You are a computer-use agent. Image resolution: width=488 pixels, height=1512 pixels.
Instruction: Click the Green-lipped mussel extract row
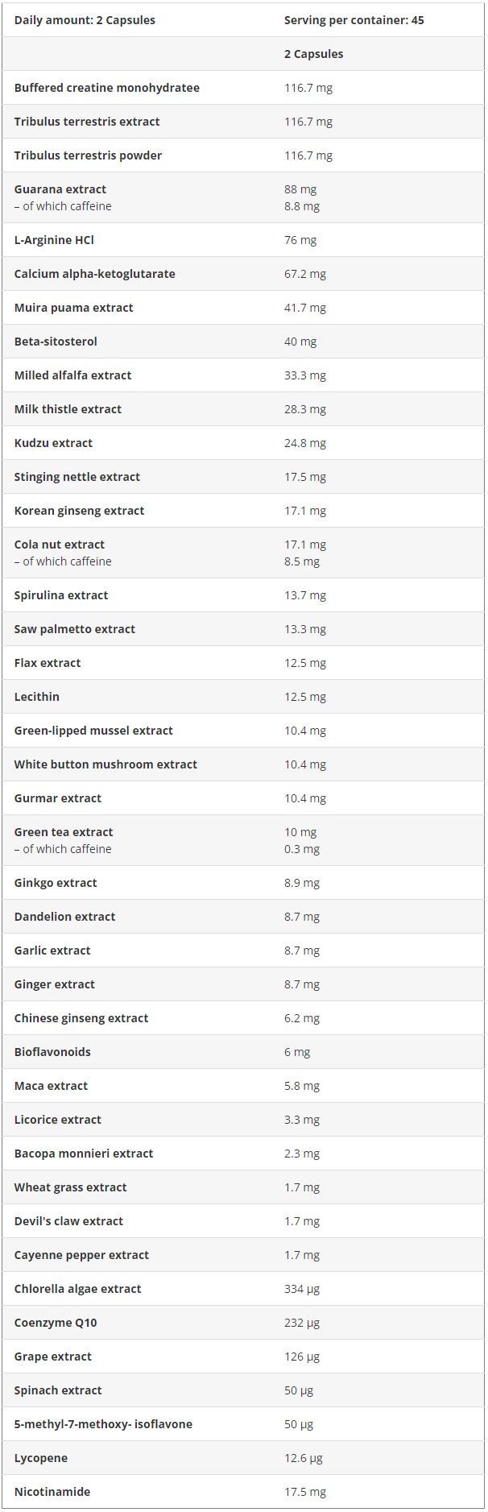click(x=244, y=731)
